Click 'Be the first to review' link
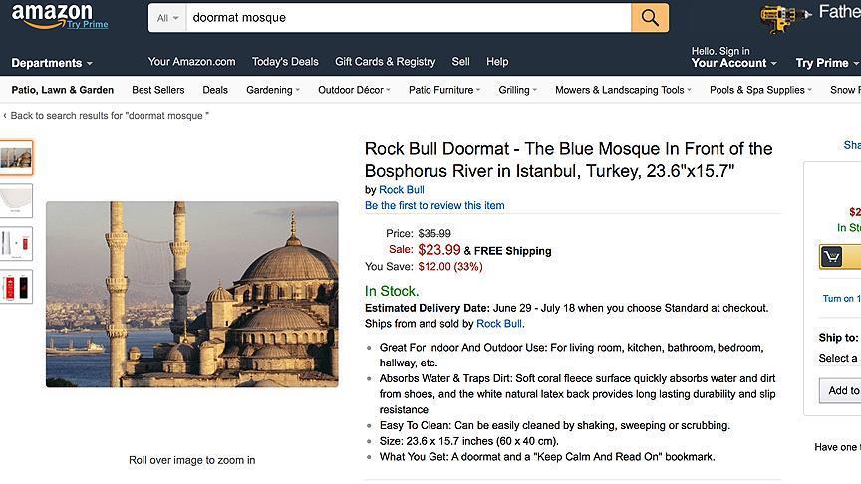 click(434, 205)
